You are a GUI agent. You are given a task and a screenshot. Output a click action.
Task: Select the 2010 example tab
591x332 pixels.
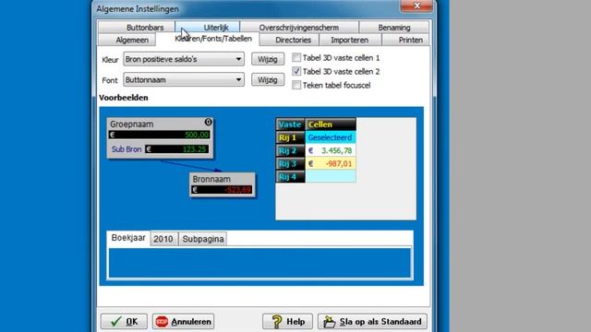click(x=163, y=239)
